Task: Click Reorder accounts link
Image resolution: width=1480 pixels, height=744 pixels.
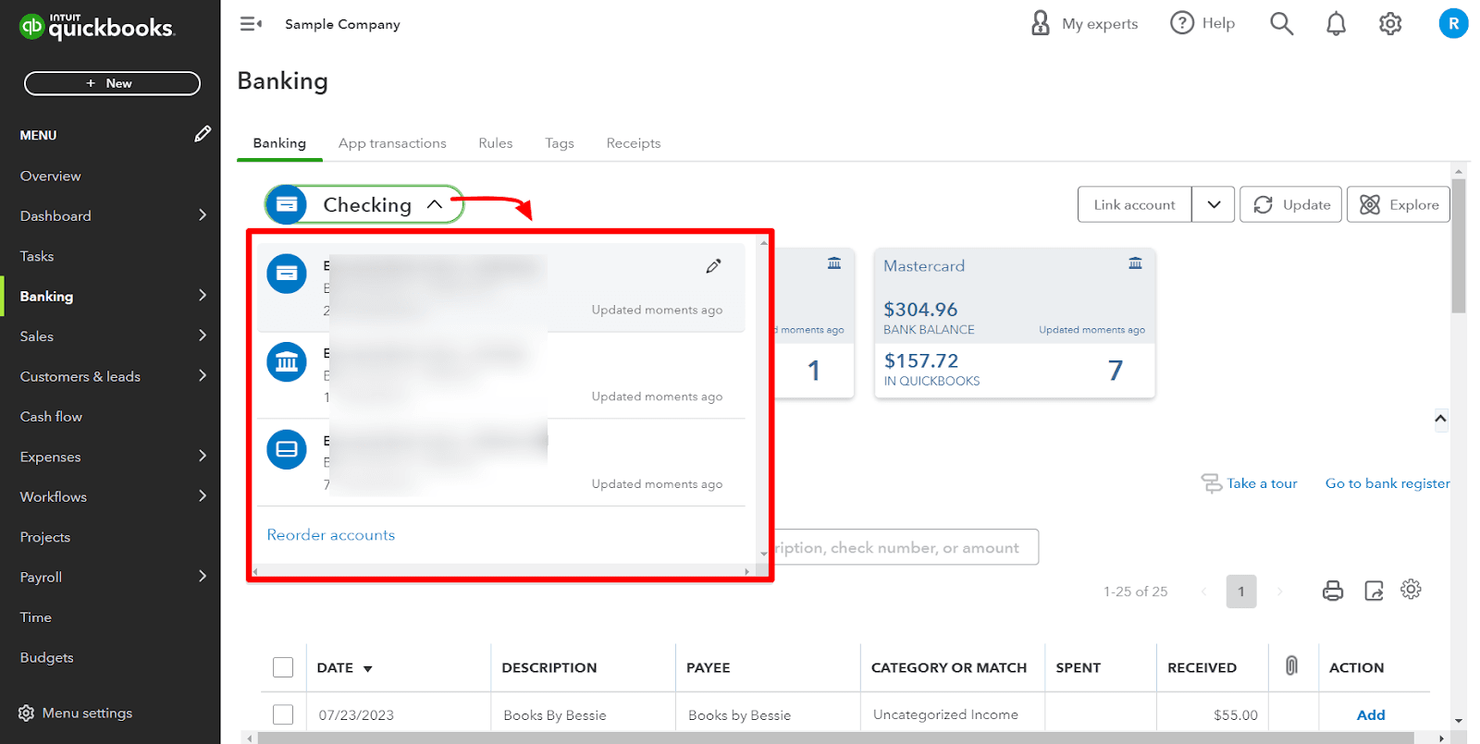Action: click(x=331, y=535)
